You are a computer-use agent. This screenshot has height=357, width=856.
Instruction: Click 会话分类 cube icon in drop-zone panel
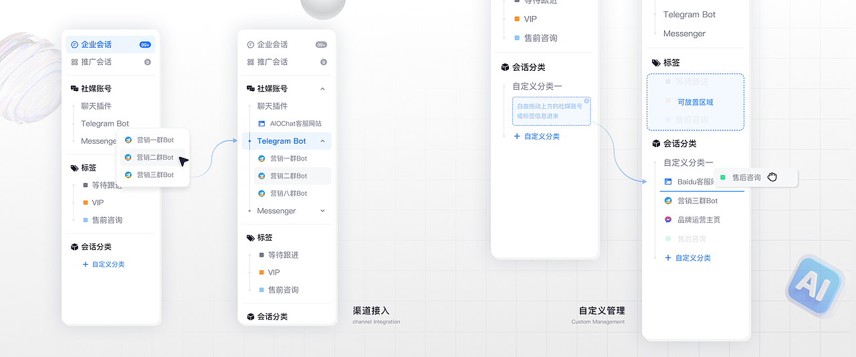pos(656,144)
